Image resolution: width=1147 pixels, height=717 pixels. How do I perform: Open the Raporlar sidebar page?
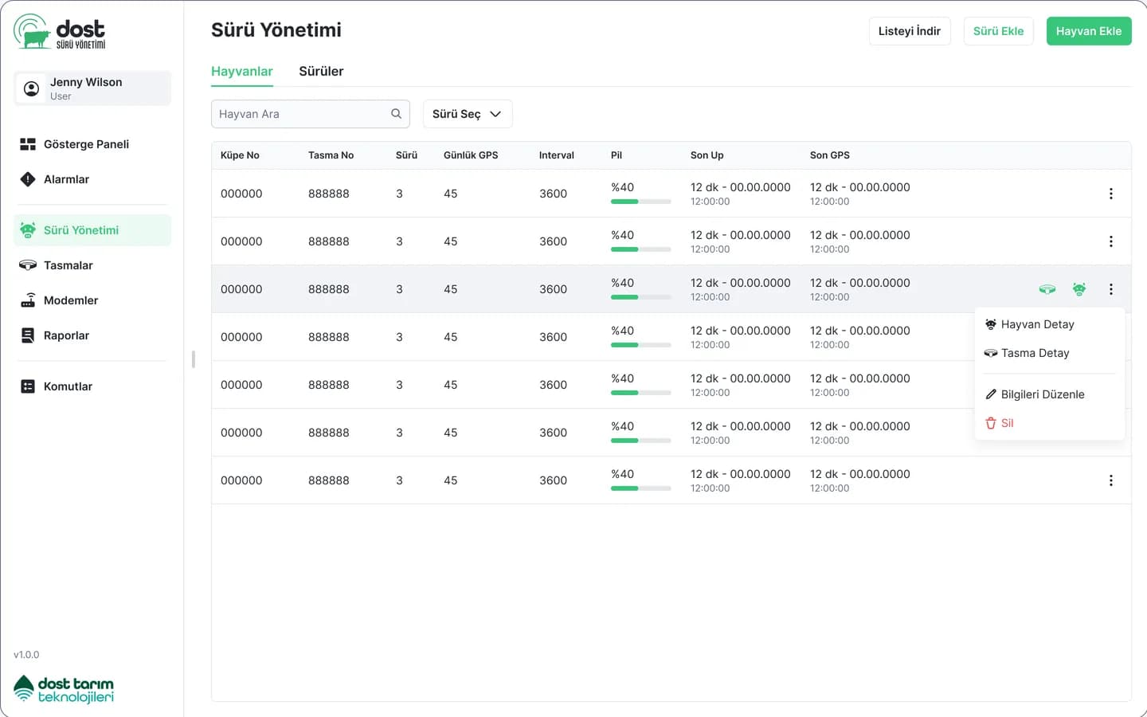pos(92,335)
